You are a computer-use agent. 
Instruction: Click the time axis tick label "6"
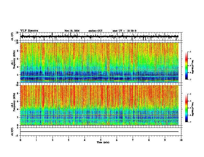point(117,140)
